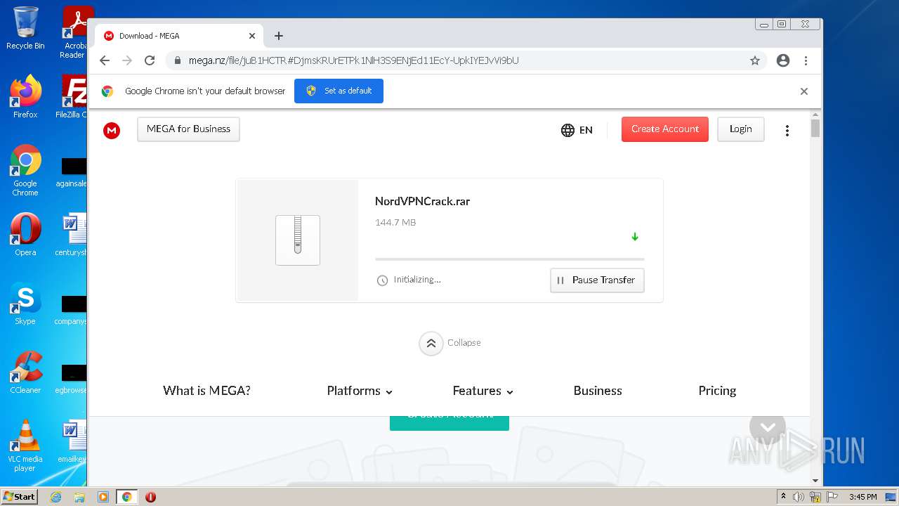Open Firefox desktop shortcut
899x506 pixels.
point(25,96)
